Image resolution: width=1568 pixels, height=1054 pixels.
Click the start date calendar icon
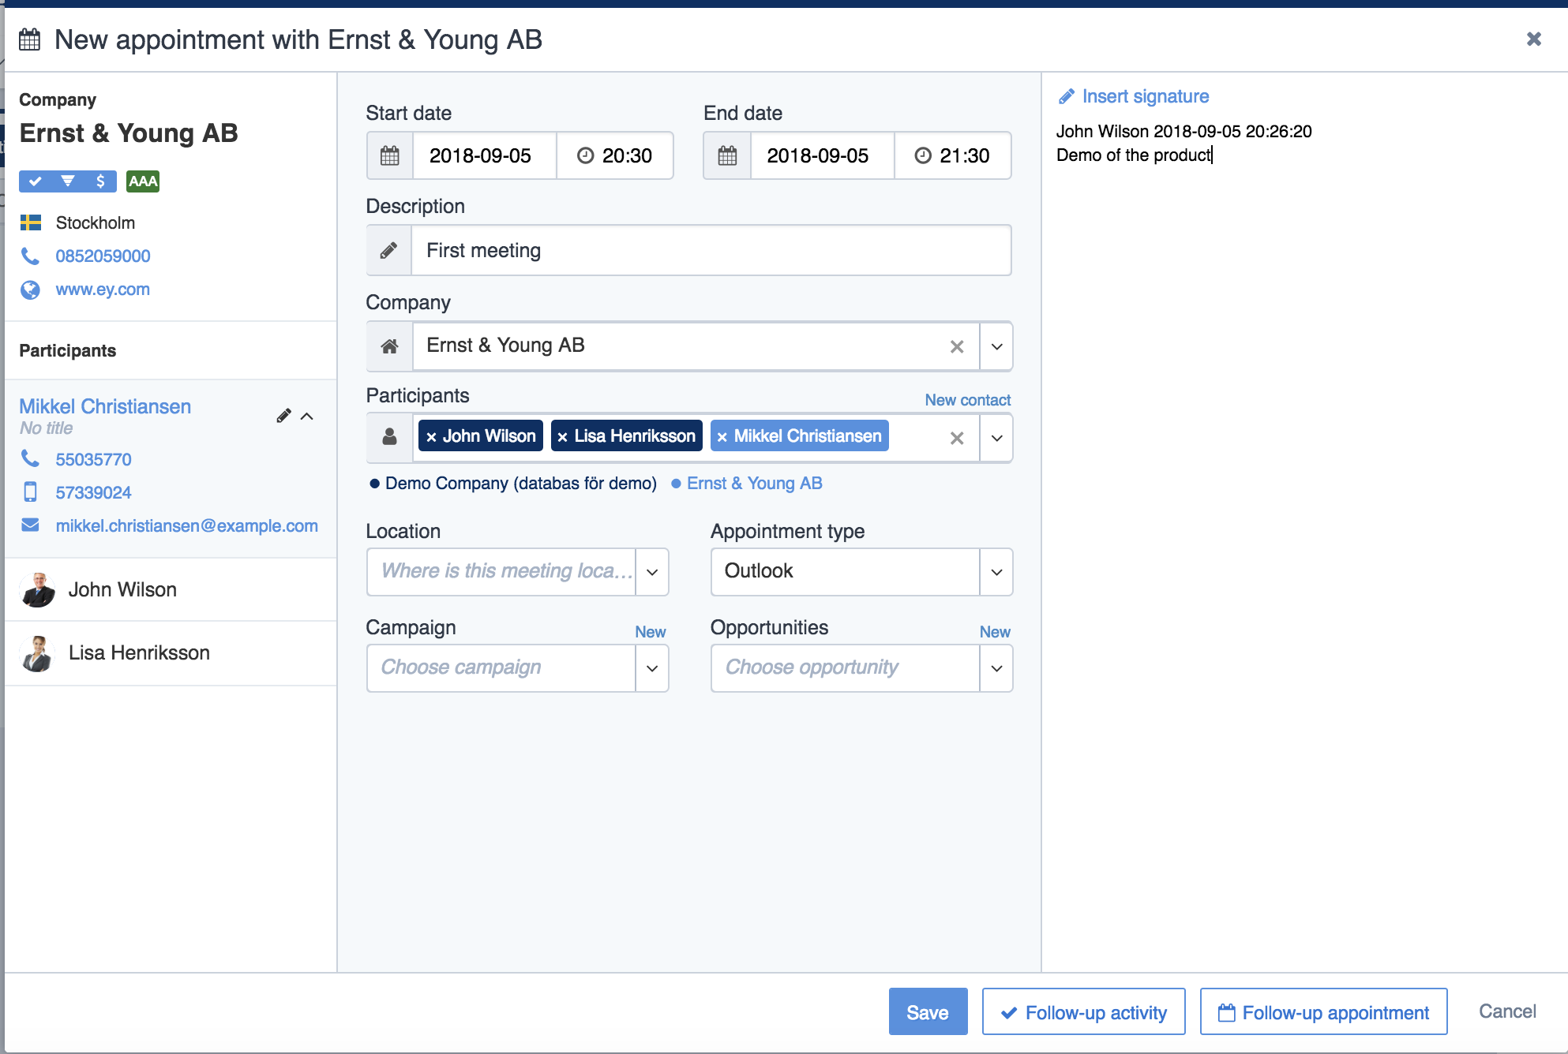[x=390, y=155]
